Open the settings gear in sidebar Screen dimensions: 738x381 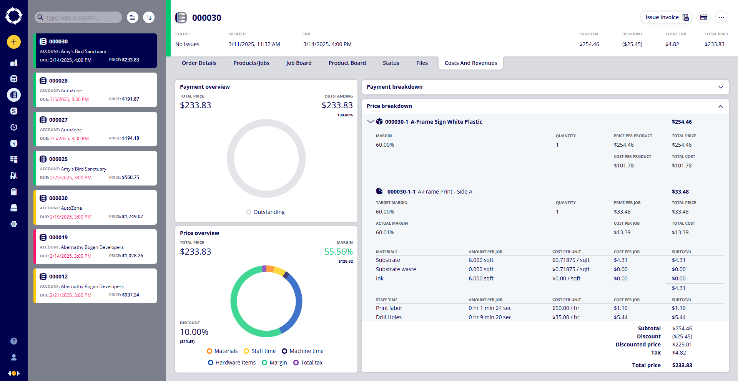(14, 224)
